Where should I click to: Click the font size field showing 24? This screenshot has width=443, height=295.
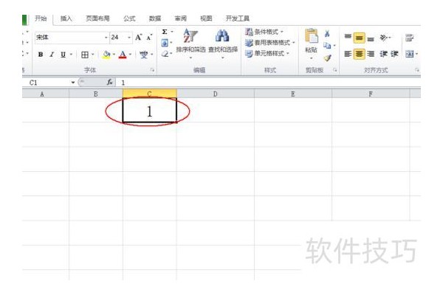point(118,38)
